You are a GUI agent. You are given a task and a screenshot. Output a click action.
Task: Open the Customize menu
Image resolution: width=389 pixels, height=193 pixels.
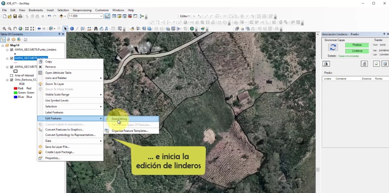[102, 10]
